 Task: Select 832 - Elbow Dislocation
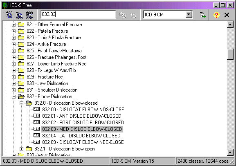click(x=49, y=96)
